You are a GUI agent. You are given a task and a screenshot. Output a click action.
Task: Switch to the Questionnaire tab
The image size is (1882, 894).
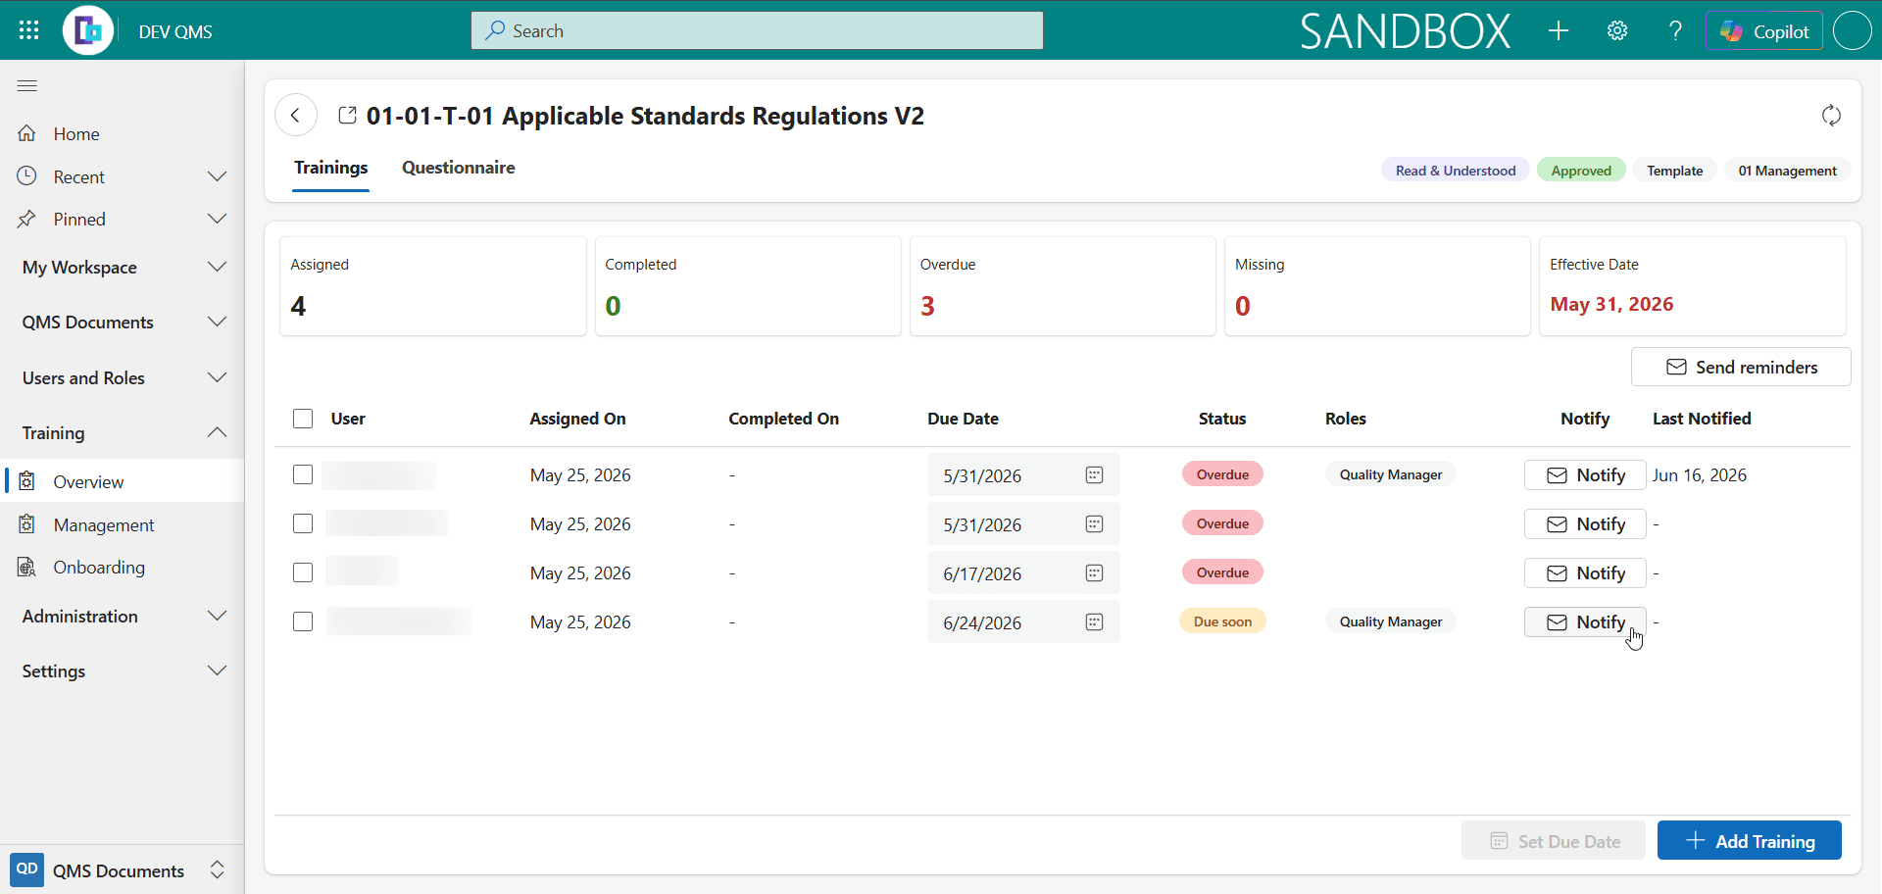459,168
